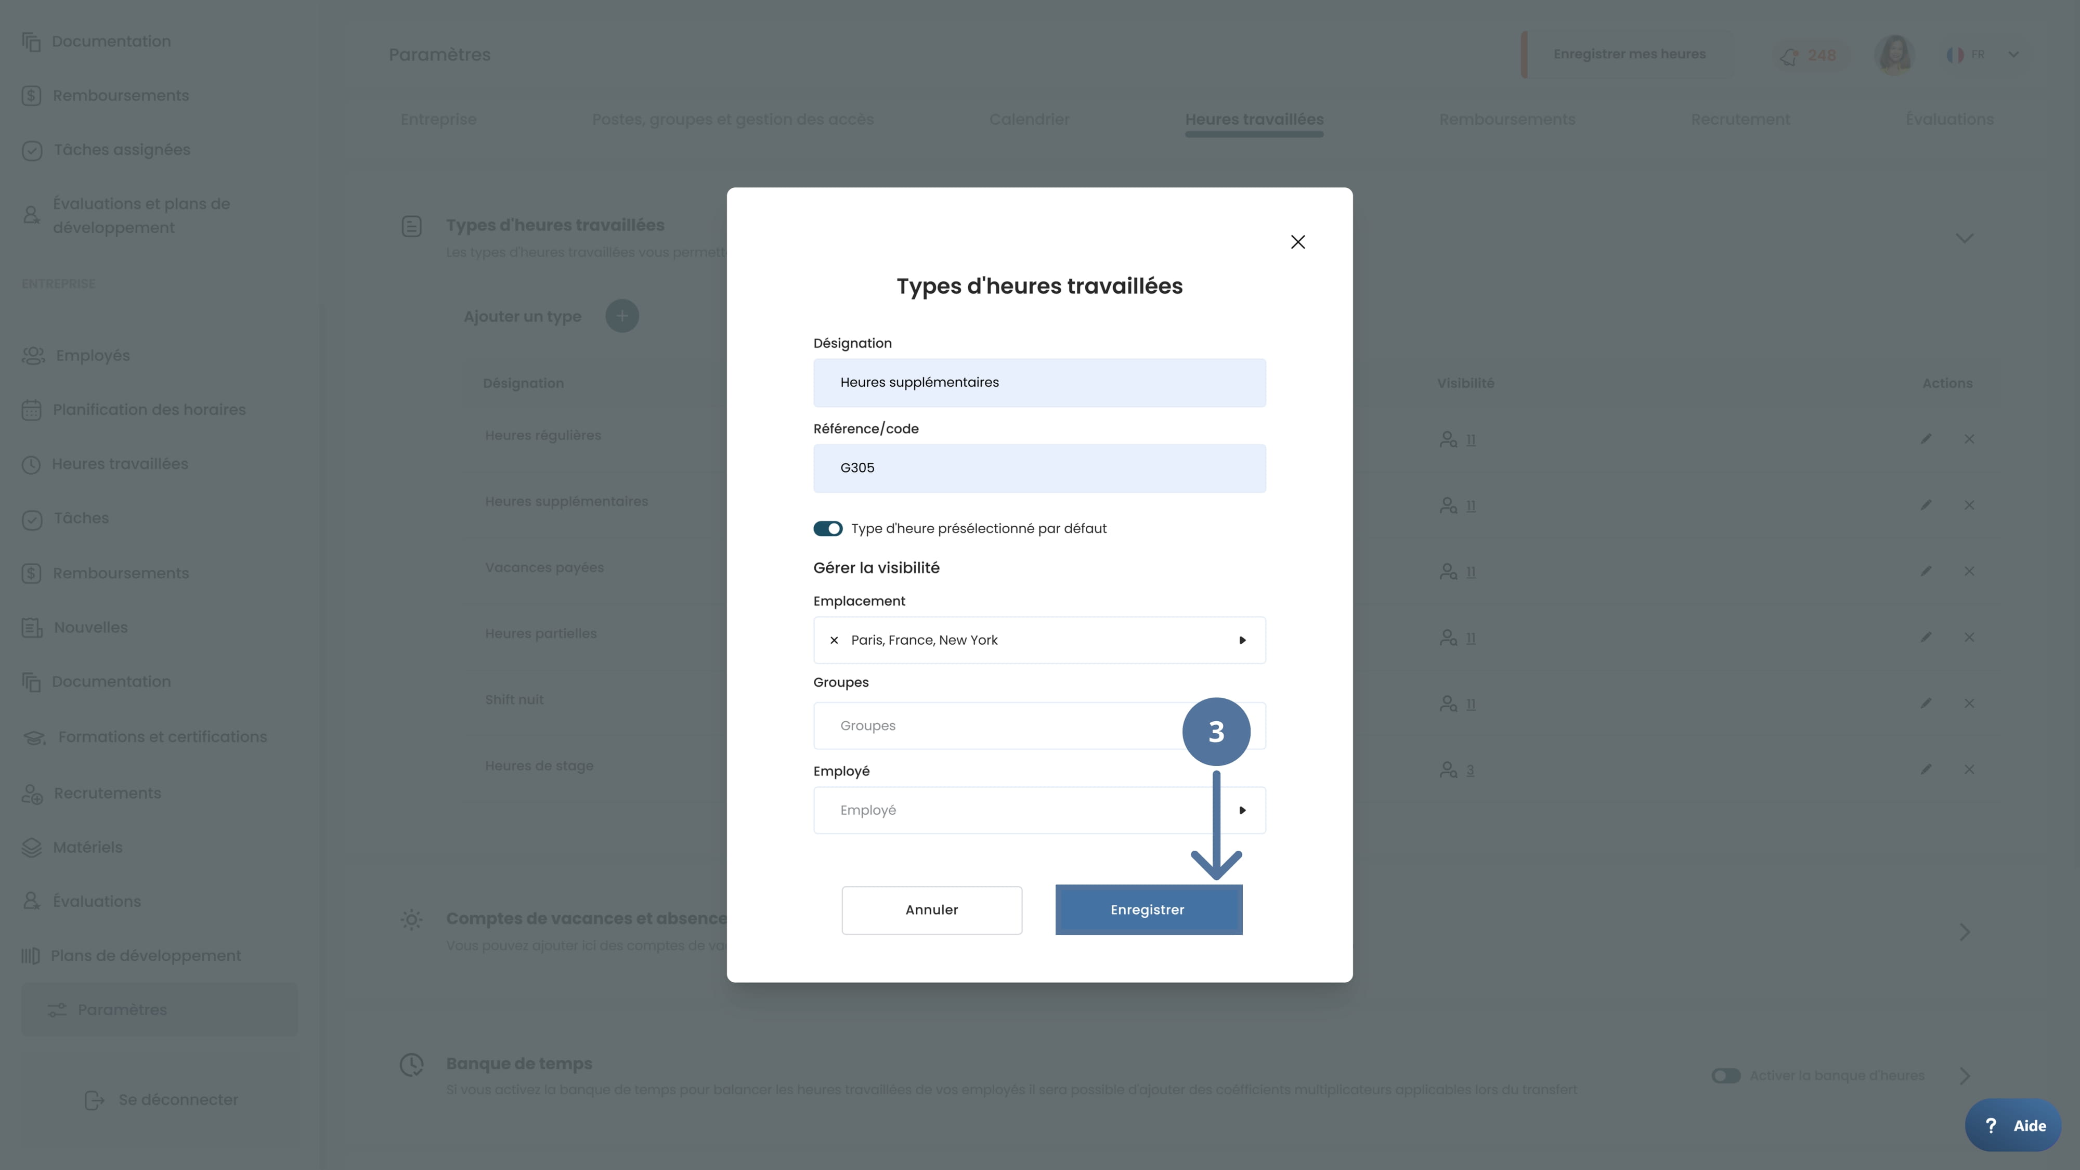The width and height of the screenshot is (2080, 1170).
Task: Expand the Comptes de vacances et absences section
Action: 1965,932
